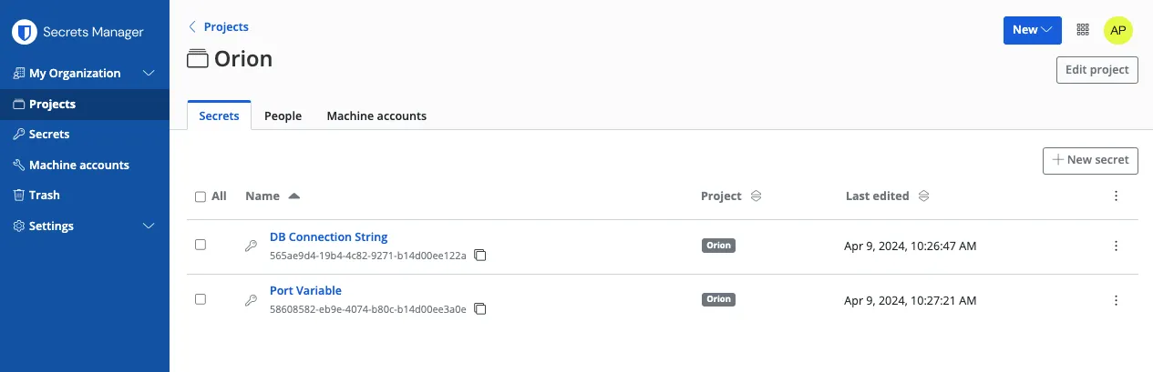
Task: Open the AP account avatar menu
Action: coord(1118,30)
